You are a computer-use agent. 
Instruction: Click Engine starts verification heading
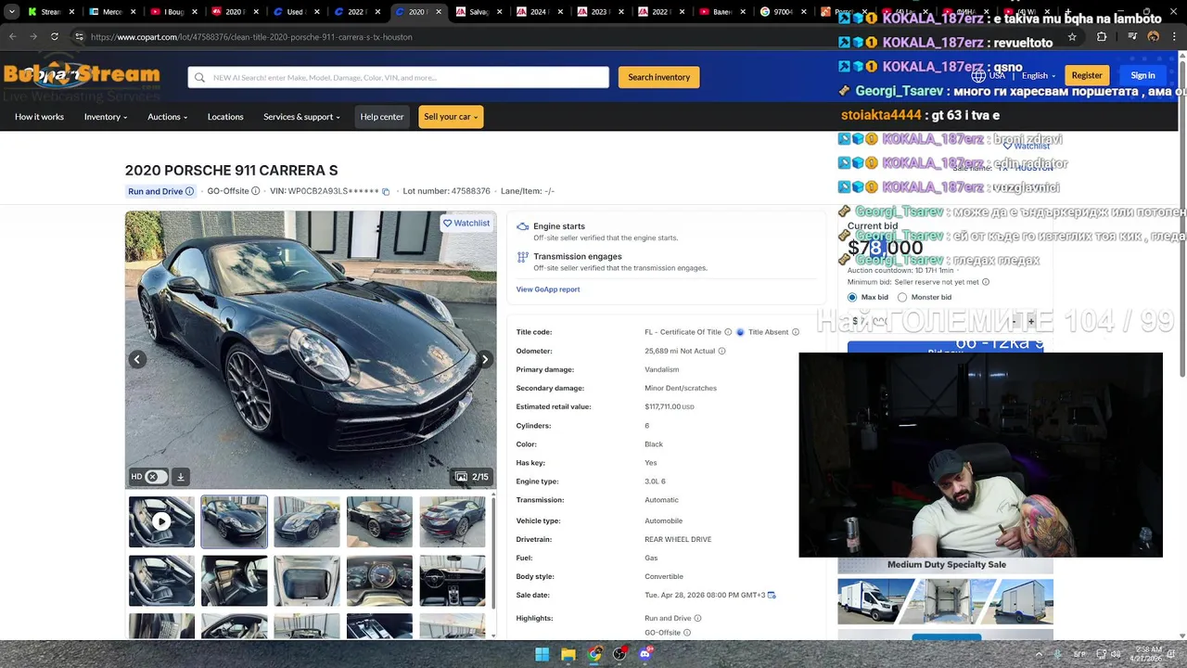pyautogui.click(x=559, y=226)
